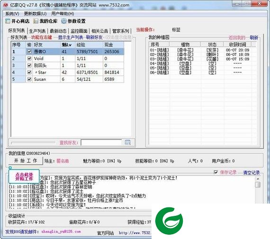Click experience value 6371/8501
This screenshot has width=270, height=239.
tap(87, 72)
